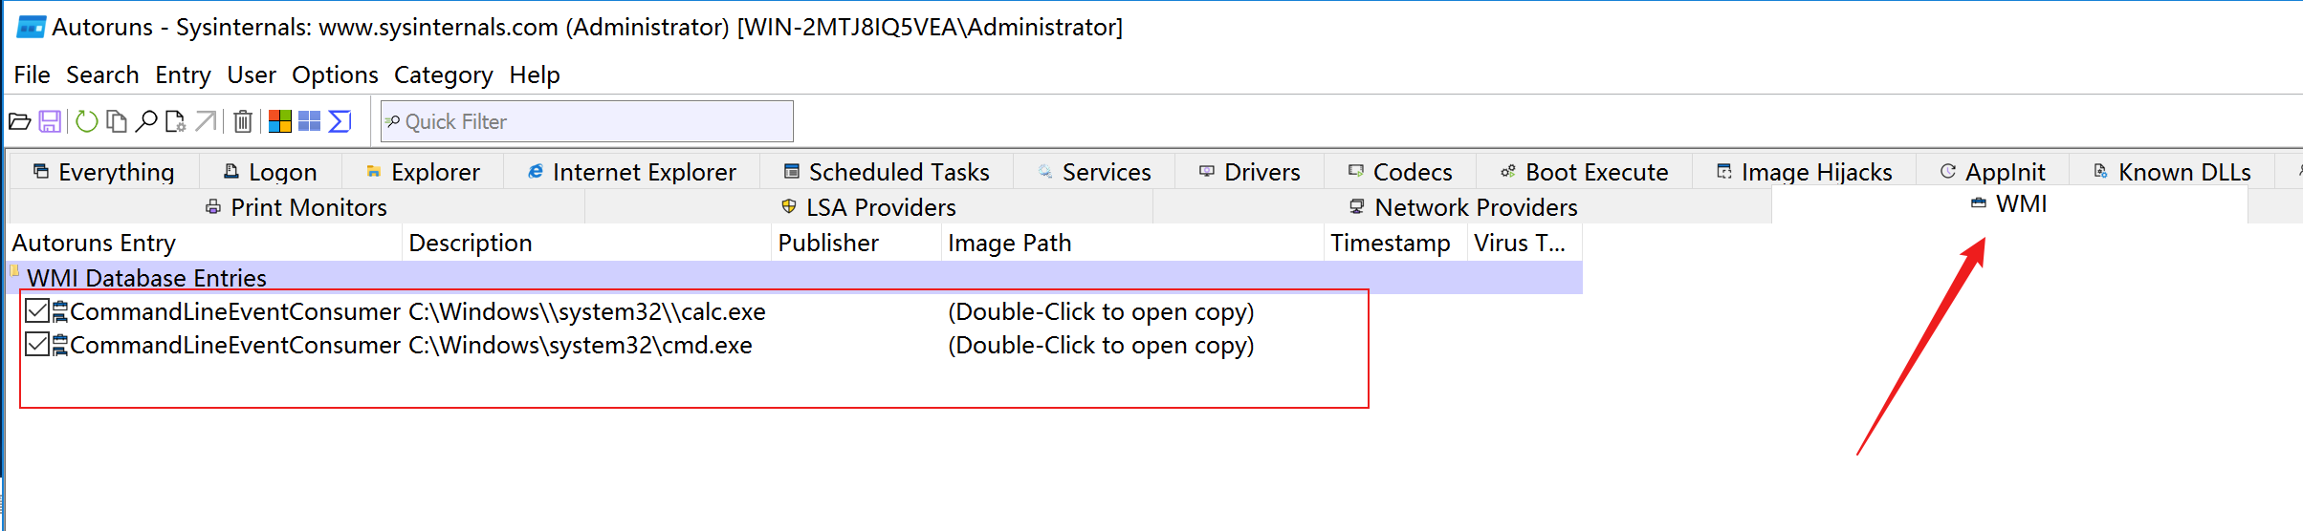The height and width of the screenshot is (531, 2303).
Task: Click the Open file toolbar icon
Action: point(19,121)
